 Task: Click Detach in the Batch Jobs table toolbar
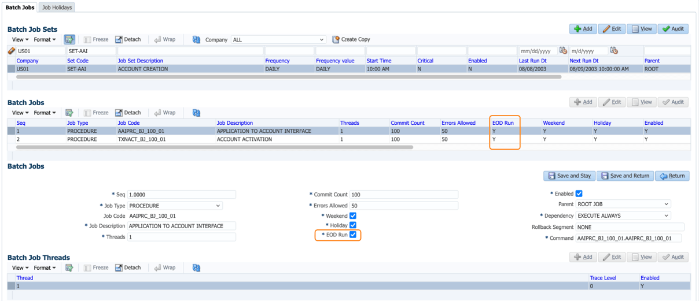click(127, 113)
